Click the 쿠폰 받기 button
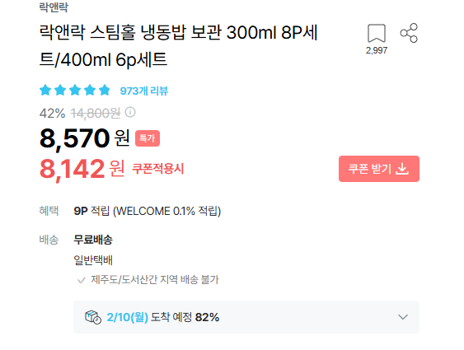The width and height of the screenshot is (464, 350). pyautogui.click(x=379, y=169)
